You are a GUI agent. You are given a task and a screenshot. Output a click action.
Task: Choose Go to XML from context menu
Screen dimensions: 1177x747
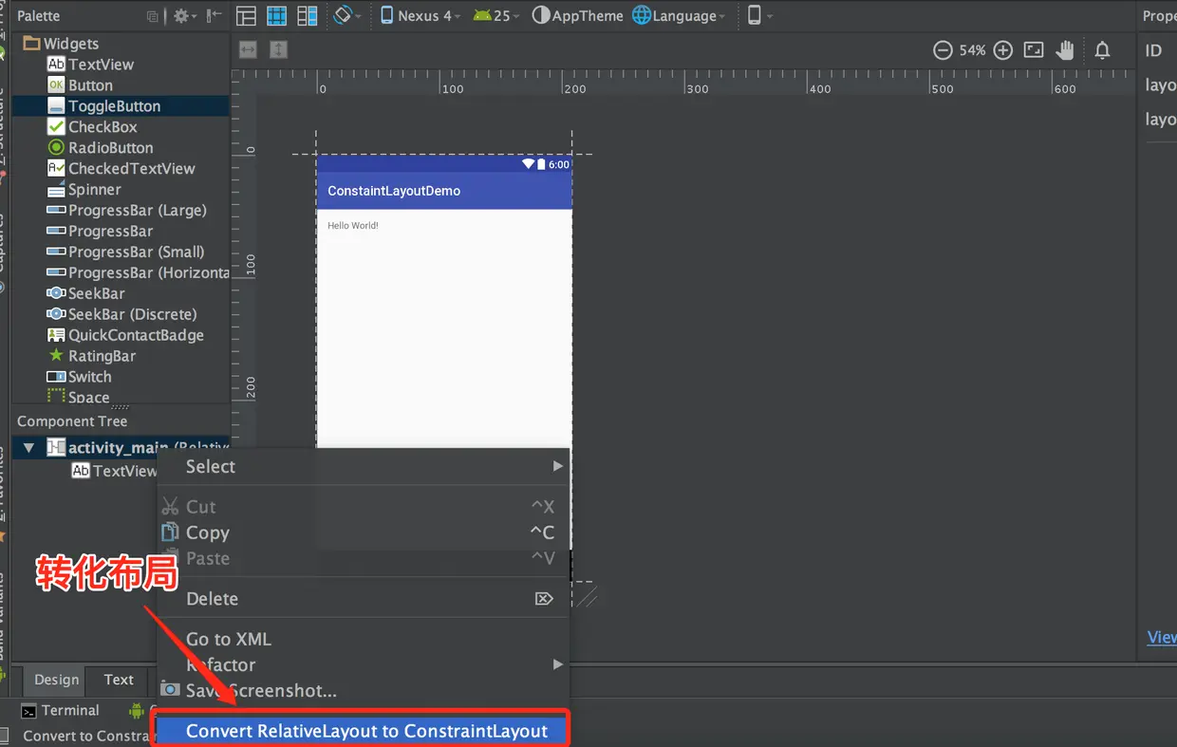(x=364, y=640)
